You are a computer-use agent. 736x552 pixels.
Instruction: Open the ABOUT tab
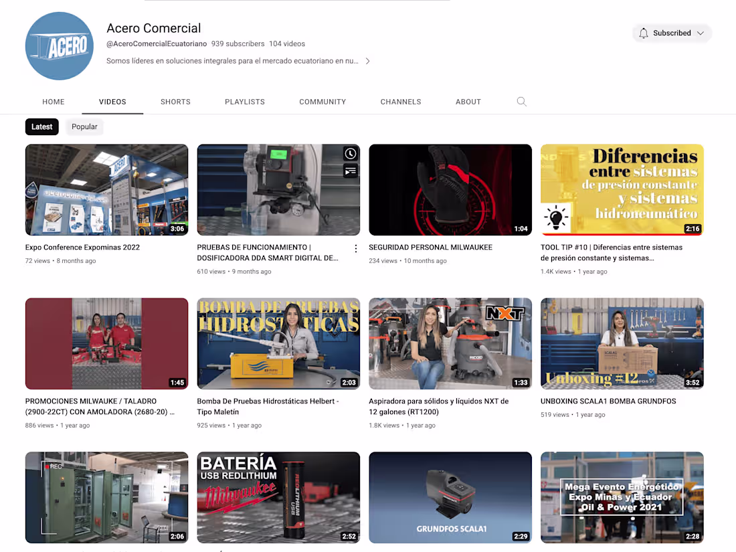[468, 102]
